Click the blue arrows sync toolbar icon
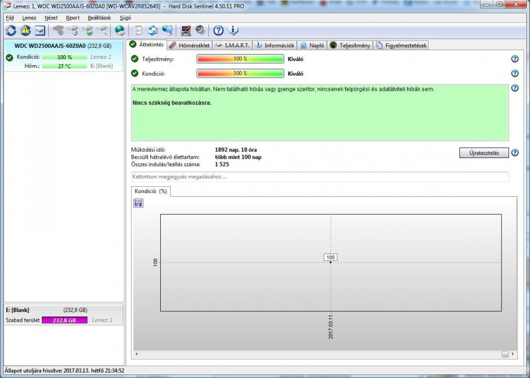The height and width of the screenshot is (378, 530). [x=153, y=31]
